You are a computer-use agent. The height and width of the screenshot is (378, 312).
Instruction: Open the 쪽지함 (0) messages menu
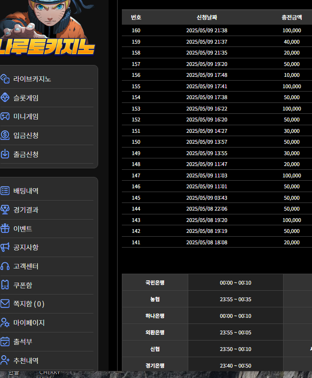click(28, 304)
